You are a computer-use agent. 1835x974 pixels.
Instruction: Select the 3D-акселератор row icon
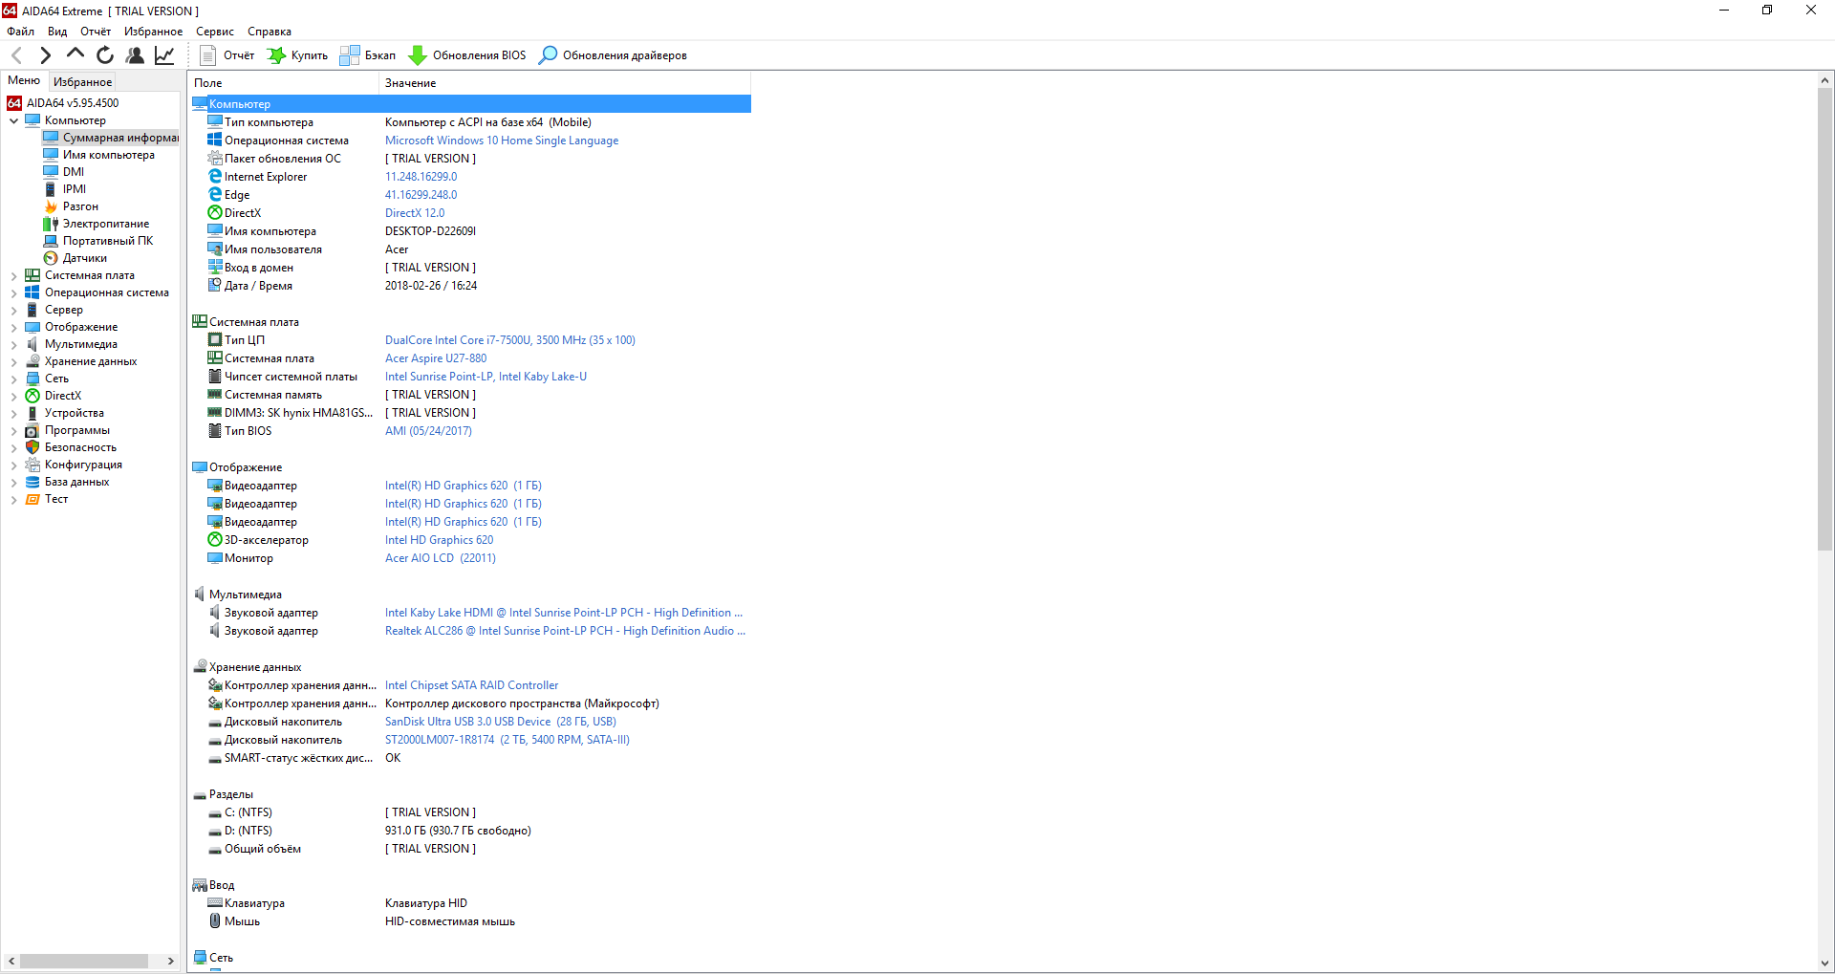(x=215, y=540)
